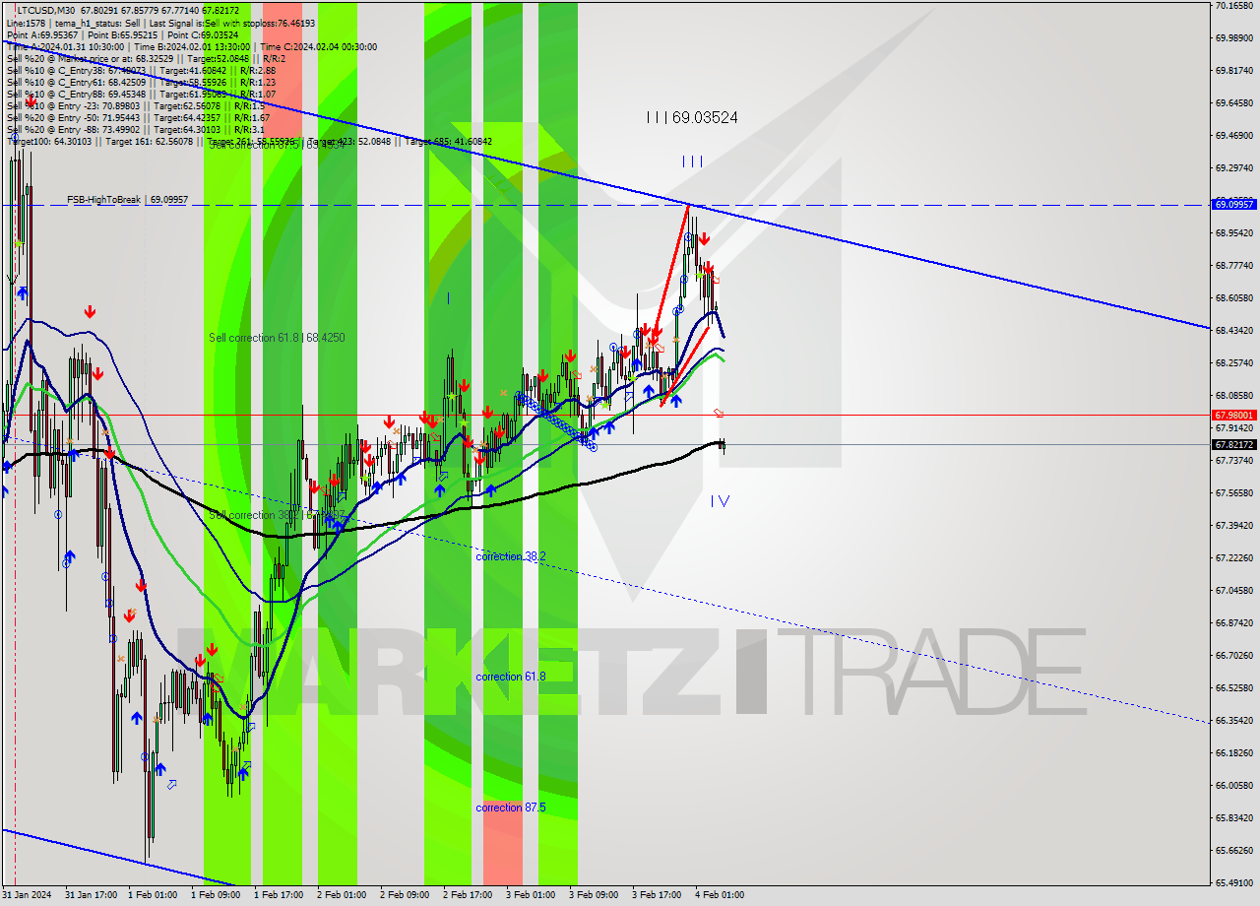Select the 'Line:1578 | tema_h1_status: Sell' info line

pos(160,23)
